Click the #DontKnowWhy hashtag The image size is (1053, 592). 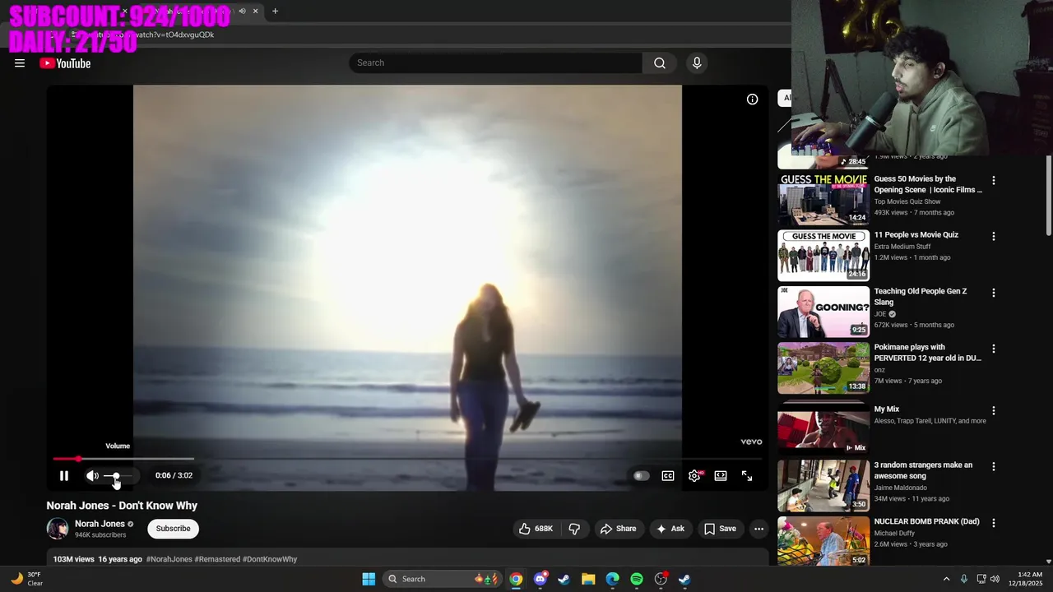click(270, 559)
